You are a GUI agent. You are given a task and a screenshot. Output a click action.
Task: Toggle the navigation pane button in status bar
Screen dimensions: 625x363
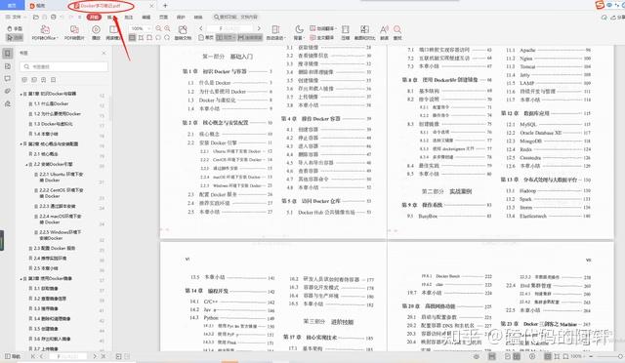tap(13, 356)
